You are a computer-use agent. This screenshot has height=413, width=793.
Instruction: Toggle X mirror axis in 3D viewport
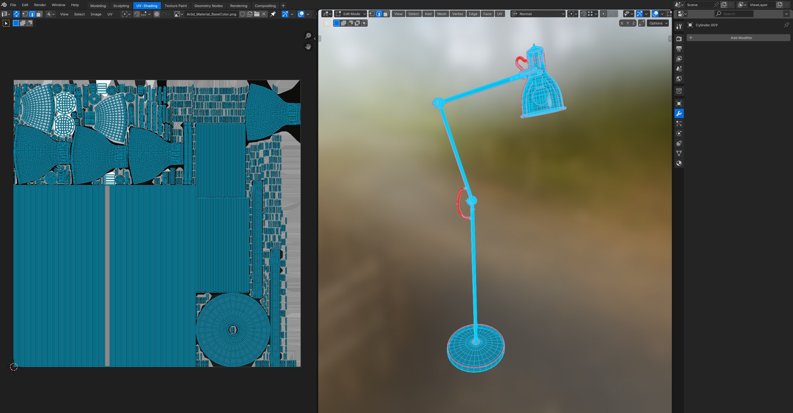622,23
